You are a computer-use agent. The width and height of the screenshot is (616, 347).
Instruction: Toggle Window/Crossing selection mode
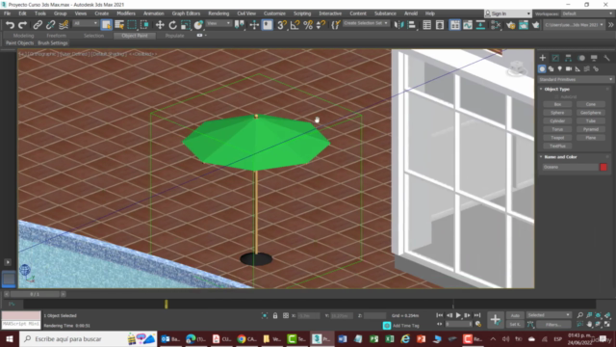144,25
